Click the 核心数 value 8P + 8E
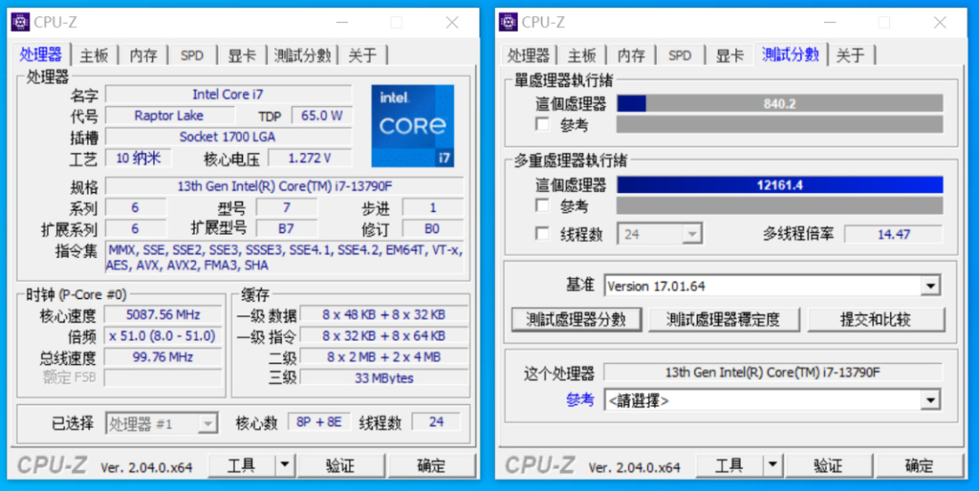This screenshot has height=491, width=979. 319,422
